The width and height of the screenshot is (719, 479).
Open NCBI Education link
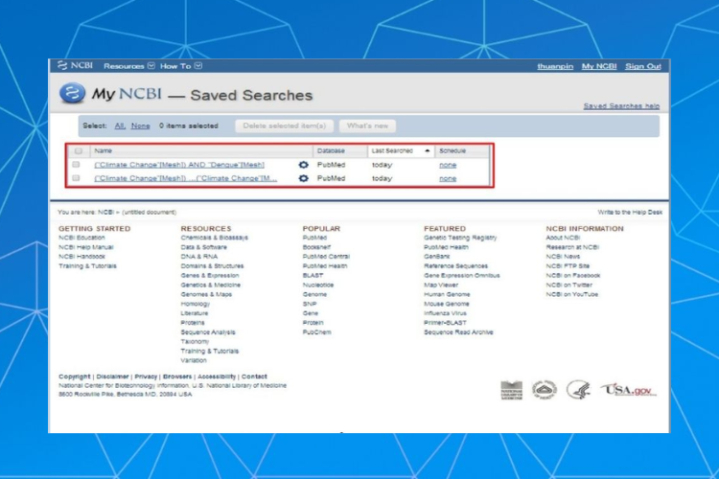81,238
